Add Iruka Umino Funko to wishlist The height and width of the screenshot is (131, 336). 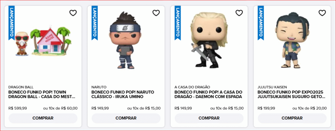point(156,13)
